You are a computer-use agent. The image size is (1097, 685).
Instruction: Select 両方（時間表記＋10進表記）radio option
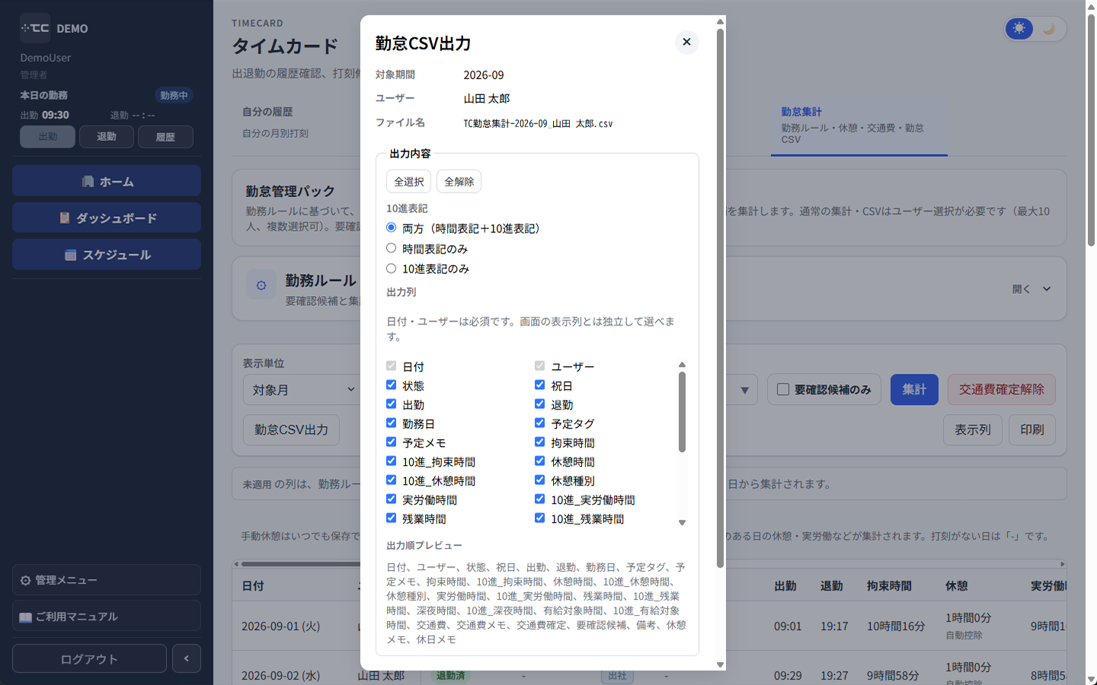392,228
